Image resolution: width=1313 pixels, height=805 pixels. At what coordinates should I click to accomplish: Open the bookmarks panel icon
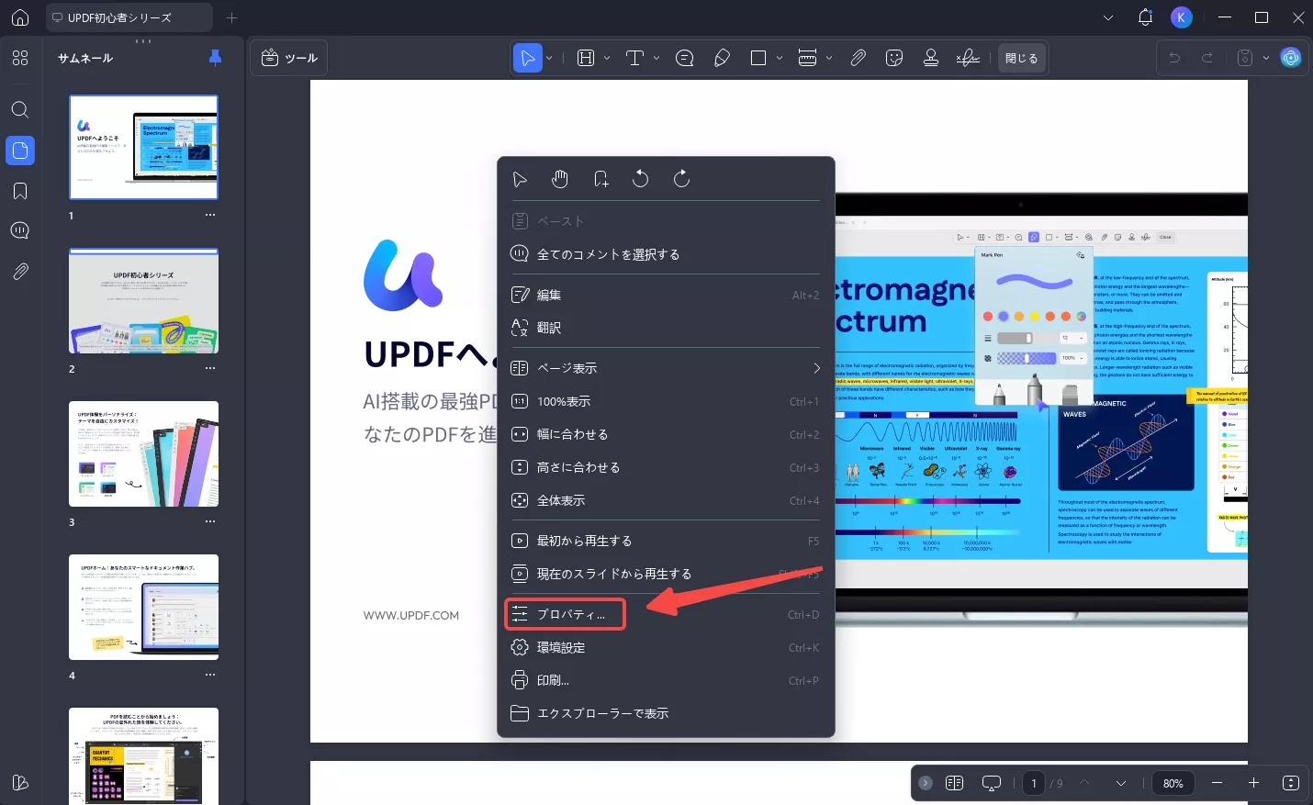click(x=20, y=191)
